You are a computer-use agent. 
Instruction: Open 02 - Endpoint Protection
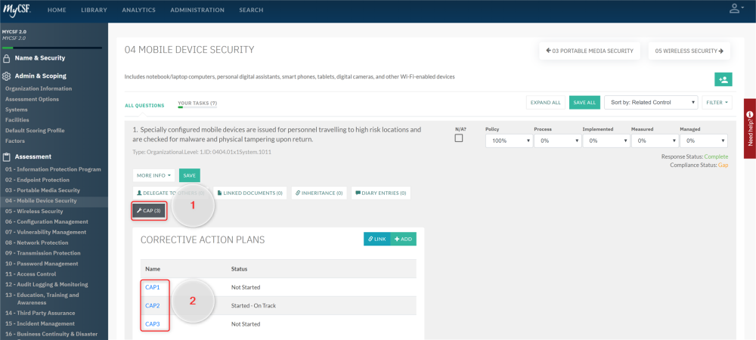(38, 180)
